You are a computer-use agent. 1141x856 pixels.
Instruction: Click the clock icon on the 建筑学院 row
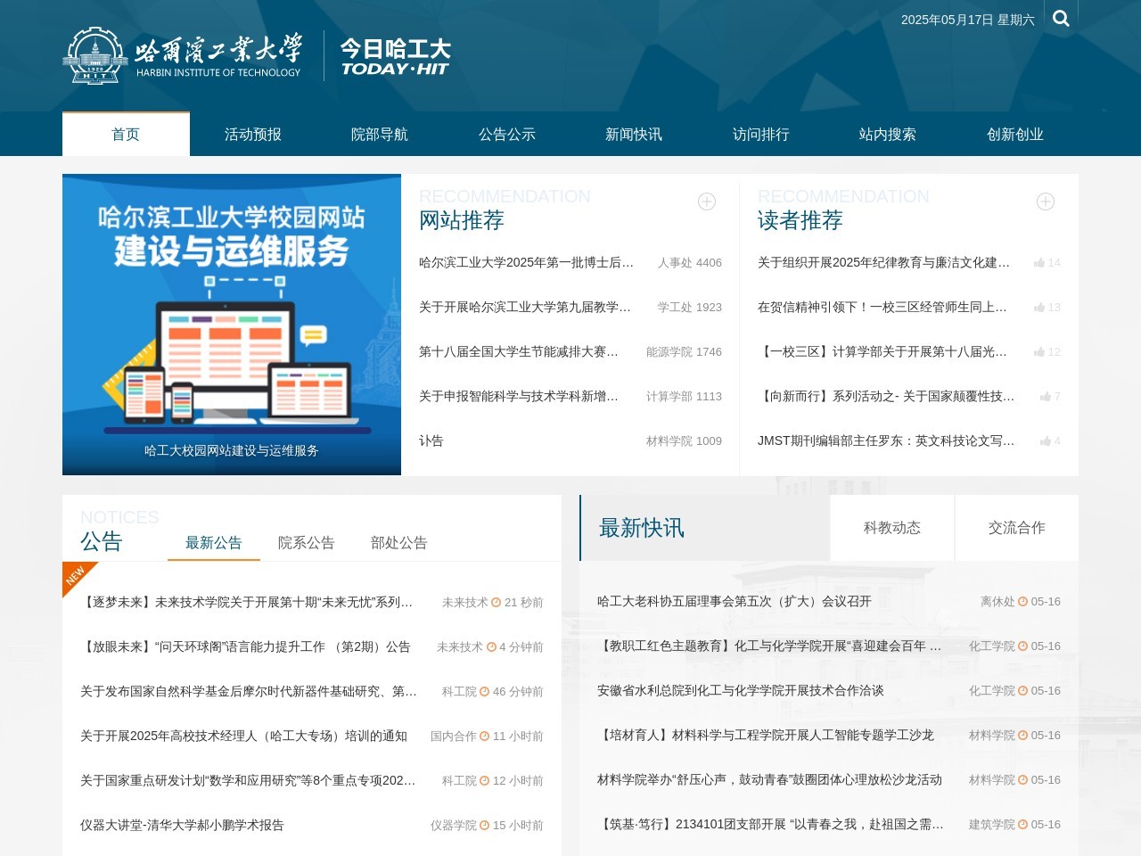coord(1022,825)
